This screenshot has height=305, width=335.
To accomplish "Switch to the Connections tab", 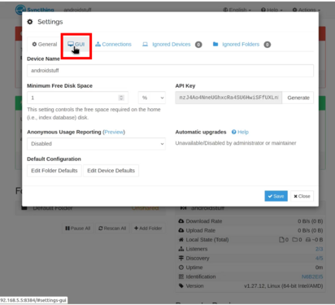I will pyautogui.click(x=113, y=44).
